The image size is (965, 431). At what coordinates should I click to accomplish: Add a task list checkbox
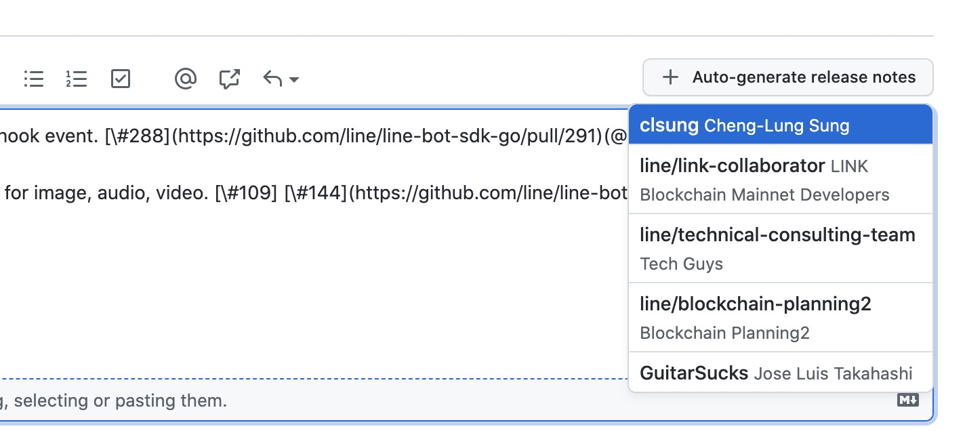[120, 79]
